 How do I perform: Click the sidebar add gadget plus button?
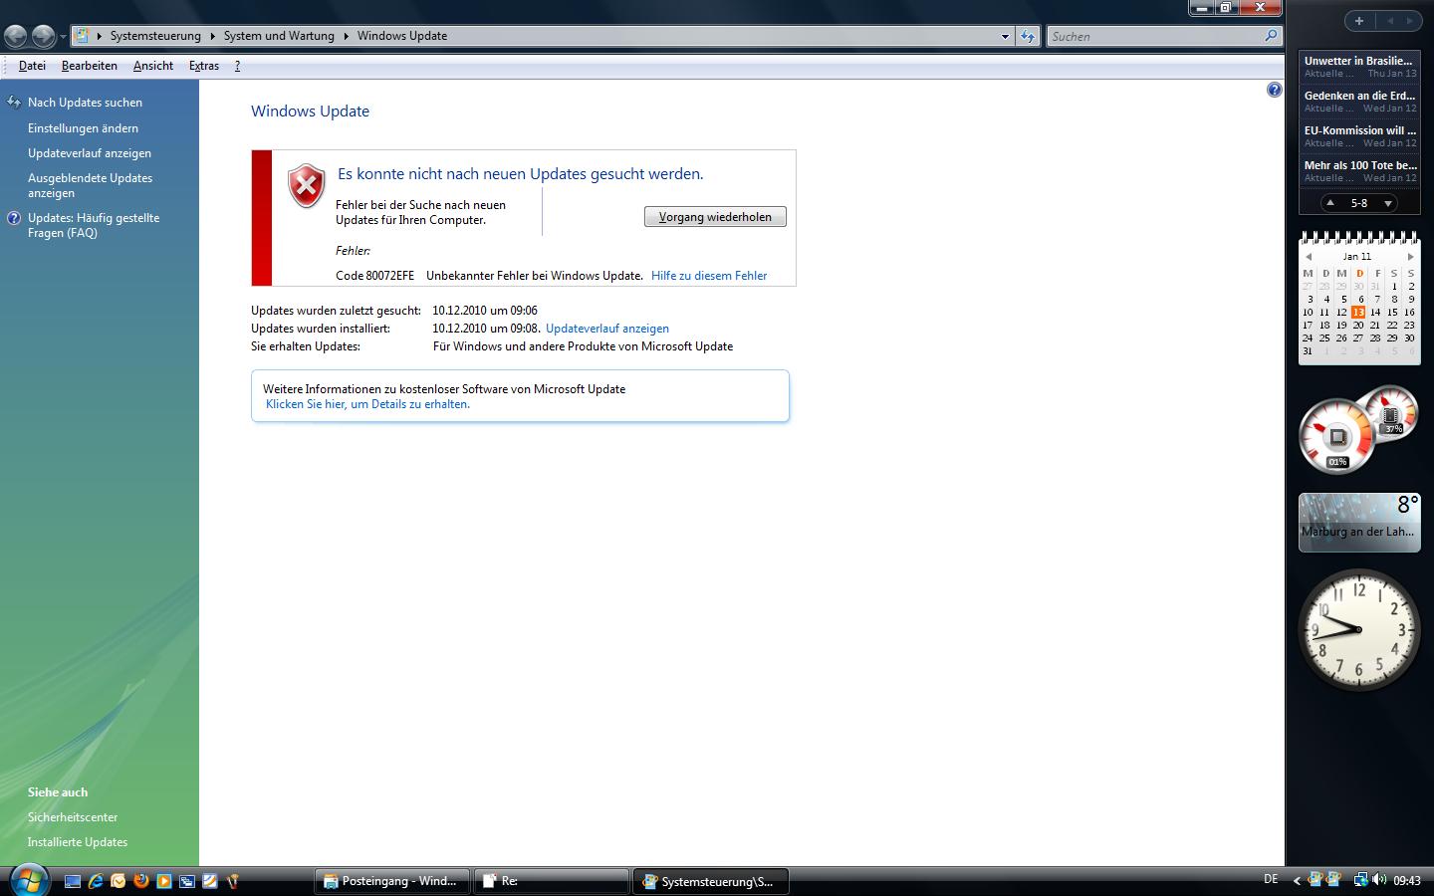(x=1358, y=20)
